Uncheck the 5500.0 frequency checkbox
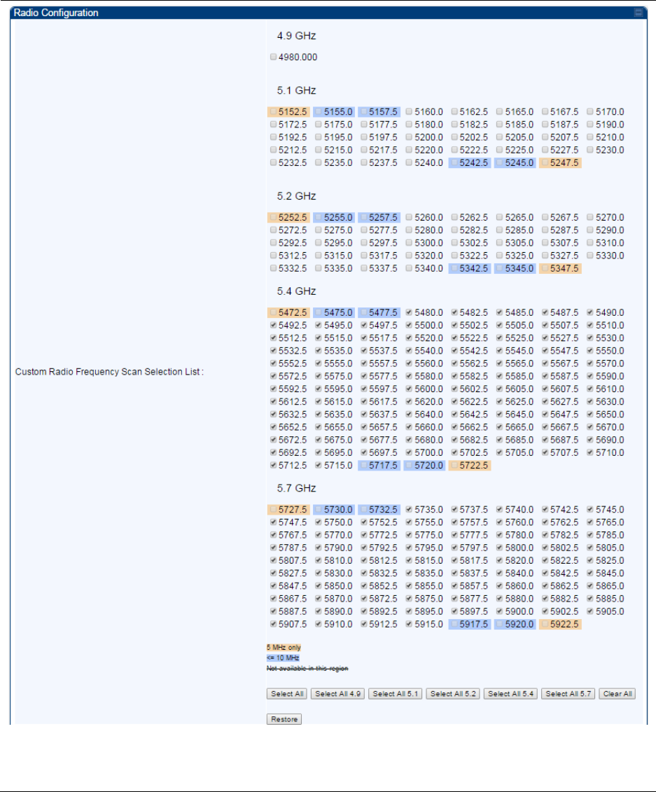 click(409, 326)
